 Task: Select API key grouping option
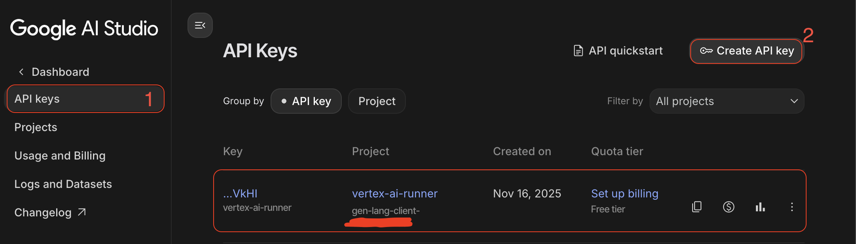click(x=306, y=101)
